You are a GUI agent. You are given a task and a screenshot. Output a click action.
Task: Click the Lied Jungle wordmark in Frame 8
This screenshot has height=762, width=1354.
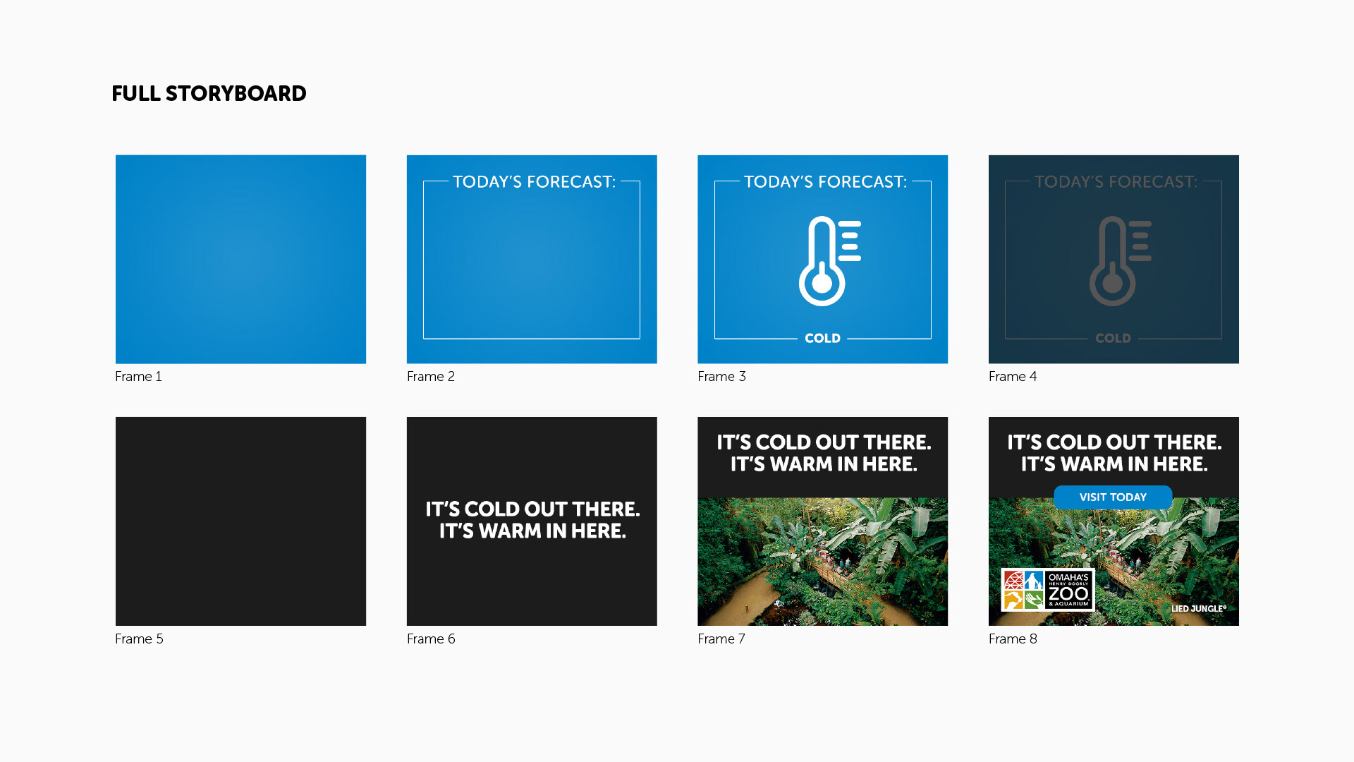click(x=1198, y=608)
